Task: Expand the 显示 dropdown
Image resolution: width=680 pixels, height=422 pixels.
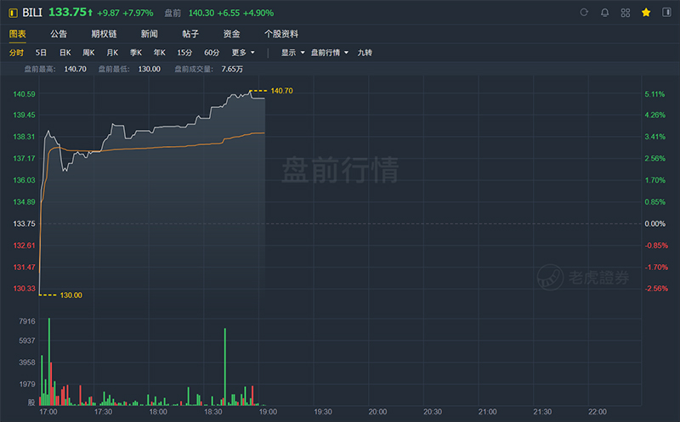Action: (x=292, y=53)
